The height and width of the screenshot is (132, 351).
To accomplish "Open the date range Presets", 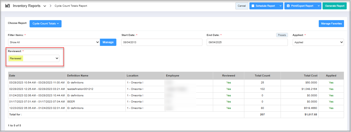I will coord(282,35).
